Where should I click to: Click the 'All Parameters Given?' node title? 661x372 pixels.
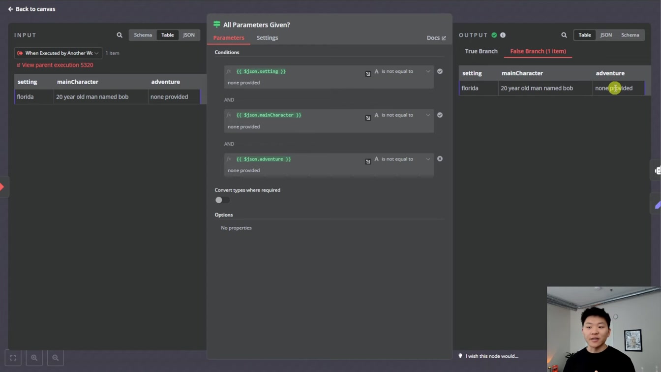257,25
